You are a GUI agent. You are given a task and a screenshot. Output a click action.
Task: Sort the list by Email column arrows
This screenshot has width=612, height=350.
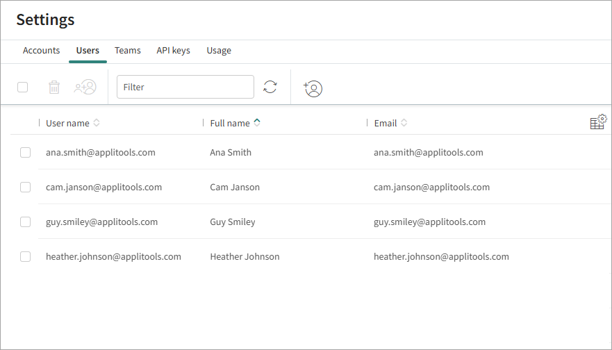click(404, 123)
